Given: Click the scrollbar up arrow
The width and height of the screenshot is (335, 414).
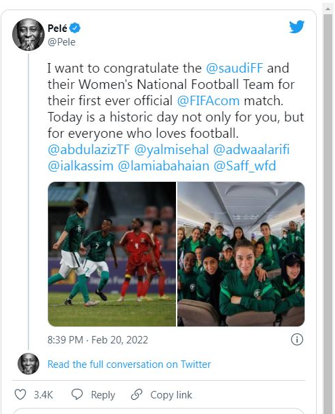Looking at the screenshot, I should click(x=328, y=9).
